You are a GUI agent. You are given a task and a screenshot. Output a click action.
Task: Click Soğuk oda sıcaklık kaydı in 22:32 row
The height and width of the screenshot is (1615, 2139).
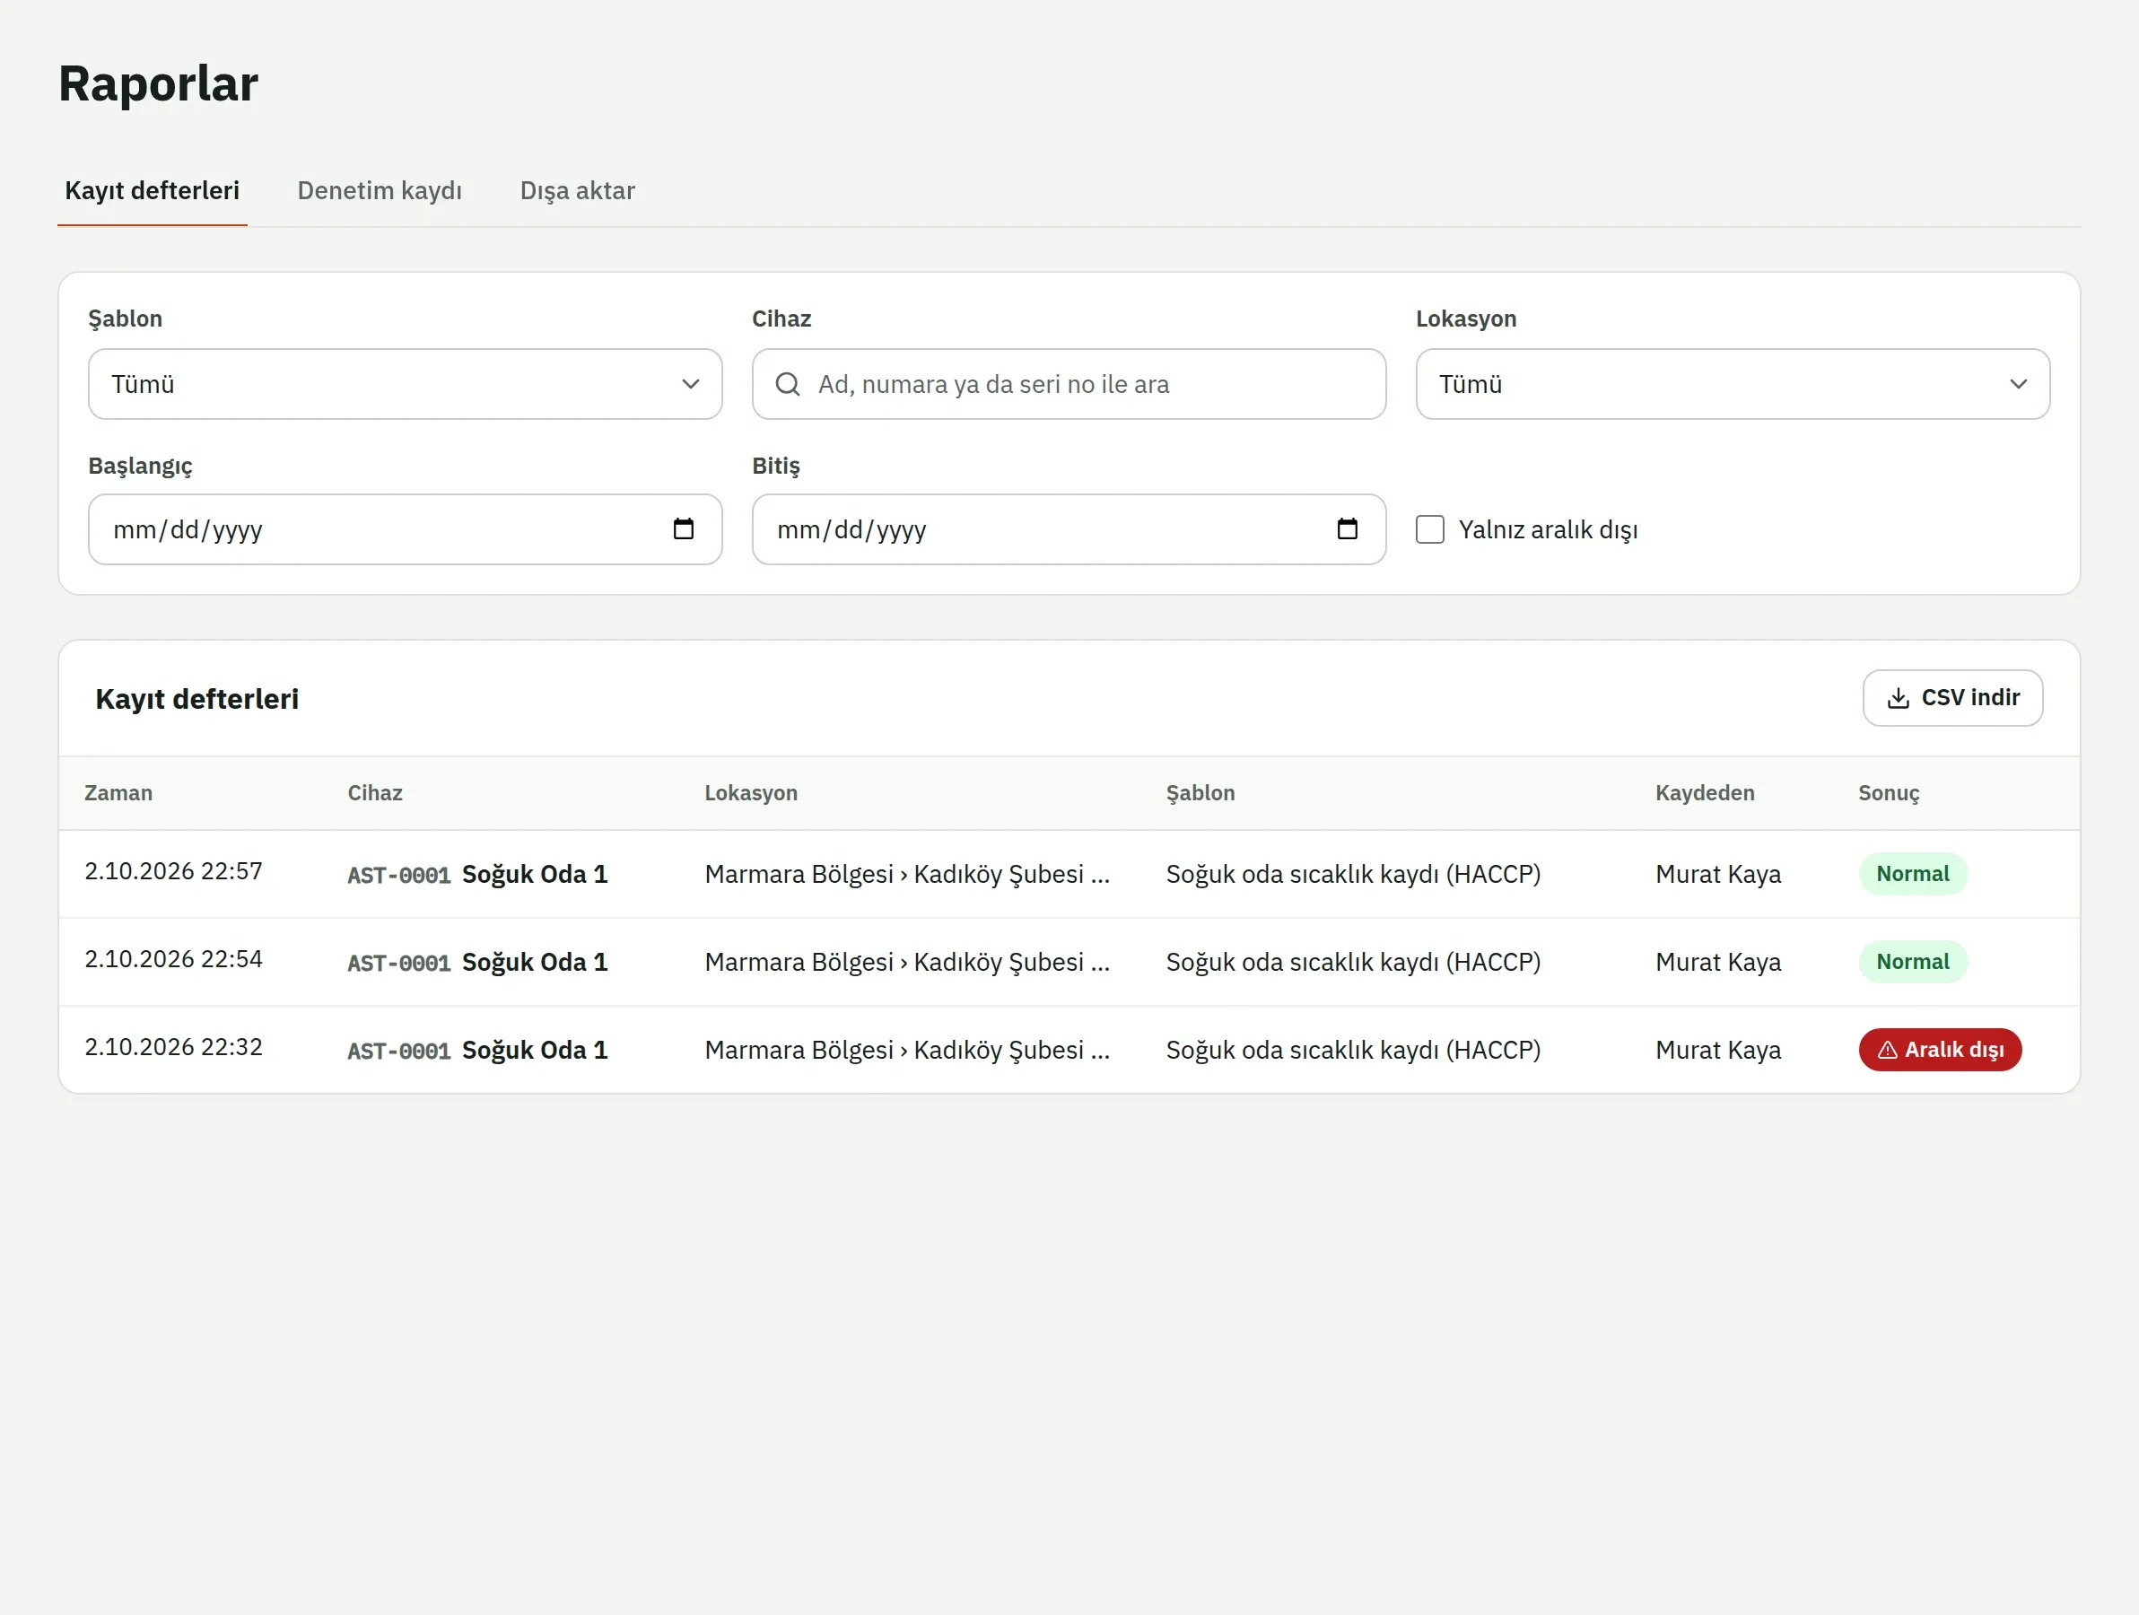[1353, 1051]
